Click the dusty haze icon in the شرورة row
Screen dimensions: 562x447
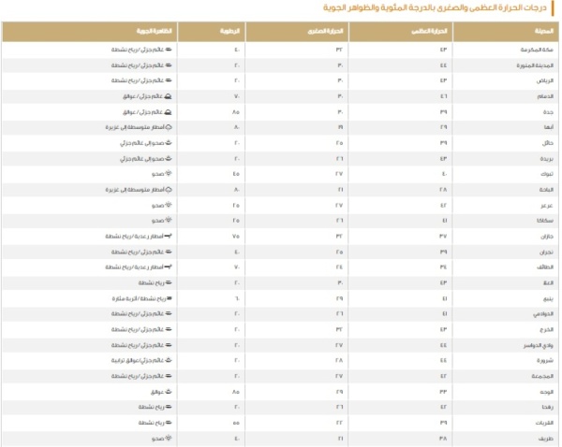click(169, 360)
